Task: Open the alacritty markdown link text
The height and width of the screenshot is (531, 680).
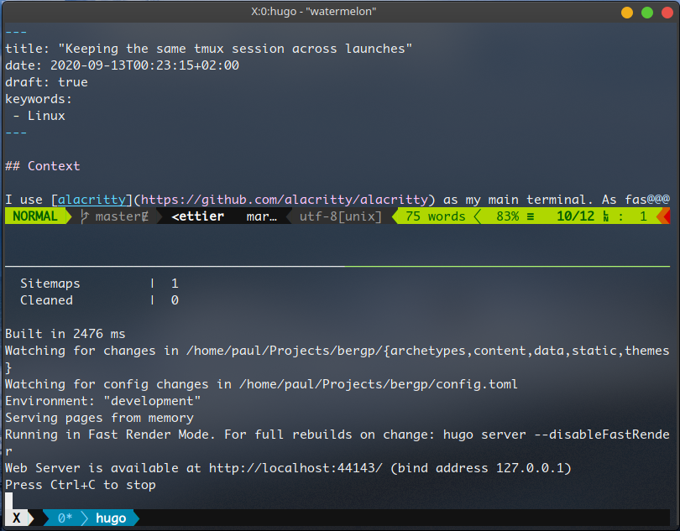Action: point(92,200)
